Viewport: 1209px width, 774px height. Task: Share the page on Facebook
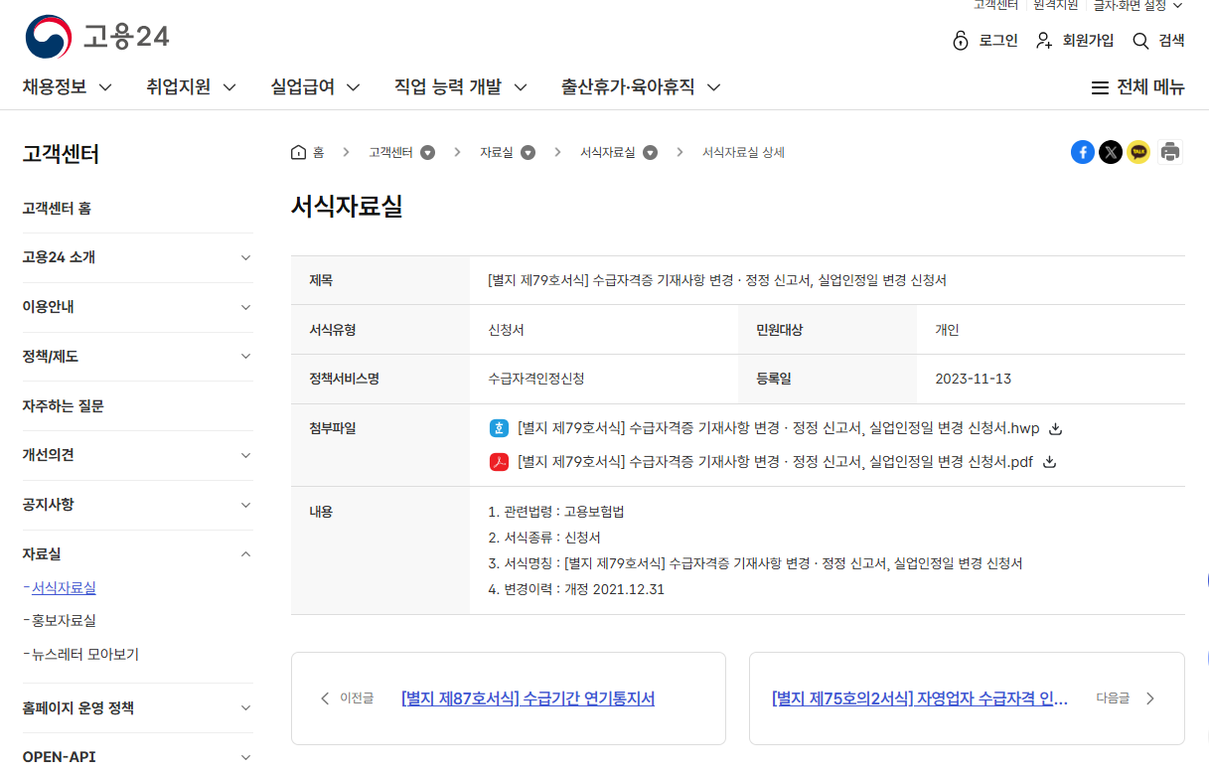click(x=1083, y=152)
